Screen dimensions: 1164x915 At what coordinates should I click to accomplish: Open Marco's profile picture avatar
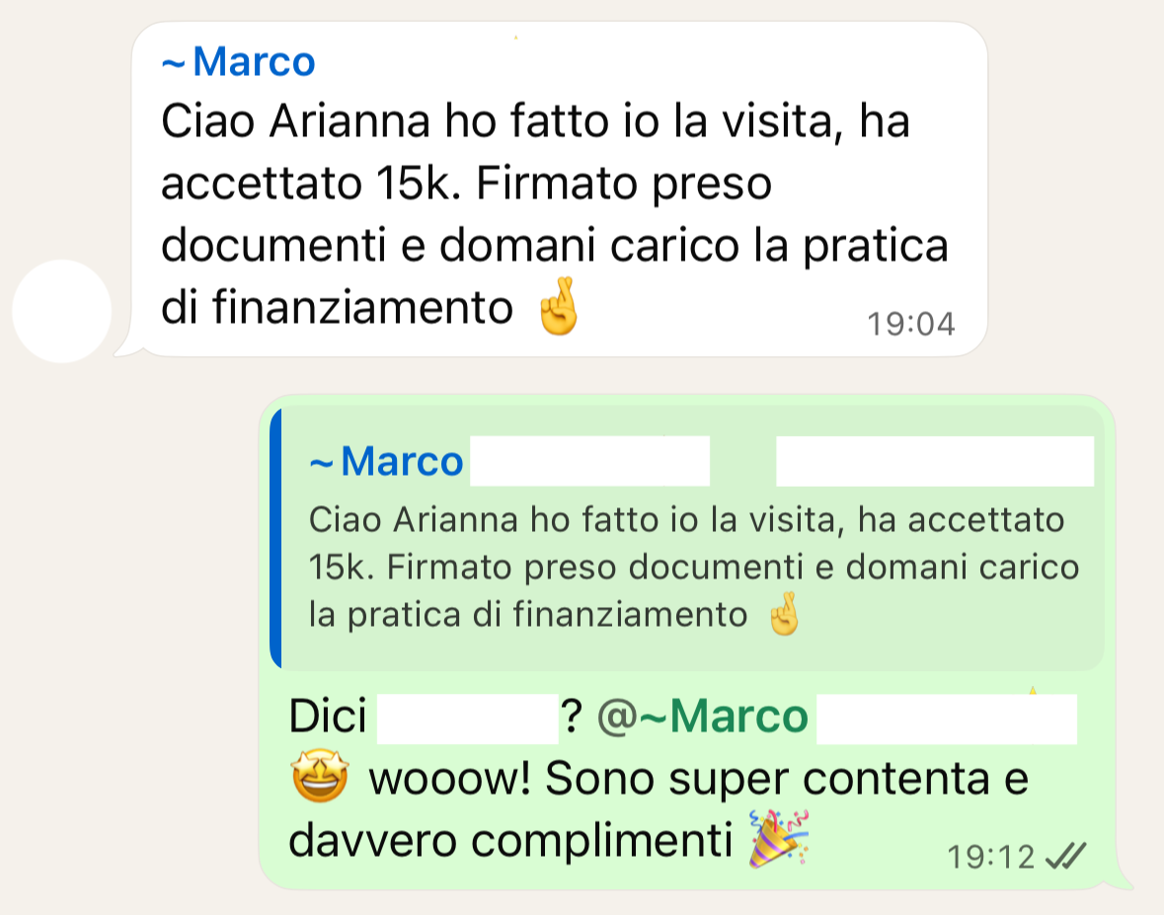tap(61, 311)
